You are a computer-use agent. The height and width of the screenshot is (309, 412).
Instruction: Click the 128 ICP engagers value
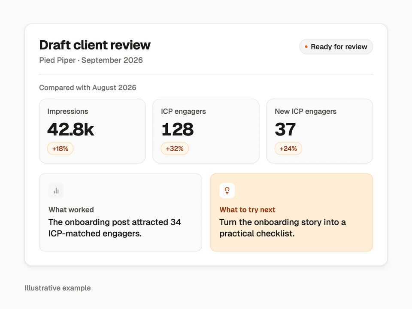[178, 129]
